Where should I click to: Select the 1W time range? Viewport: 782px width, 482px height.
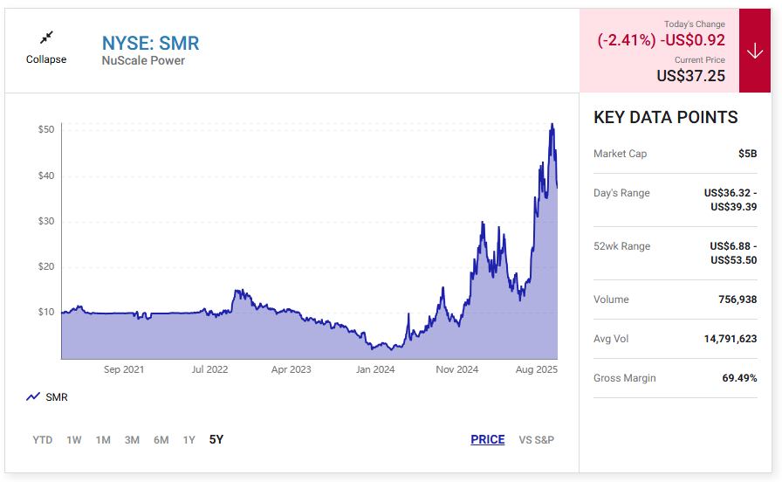coord(74,439)
